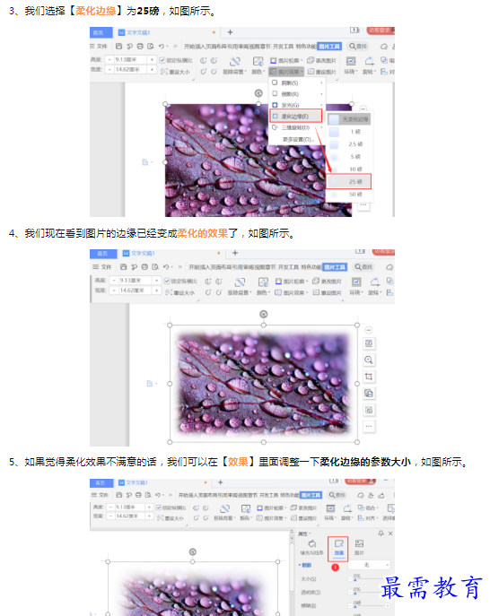Select 2.5 磅 soft edge option
Screen dimensions: 490x616
pyautogui.click(x=350, y=144)
